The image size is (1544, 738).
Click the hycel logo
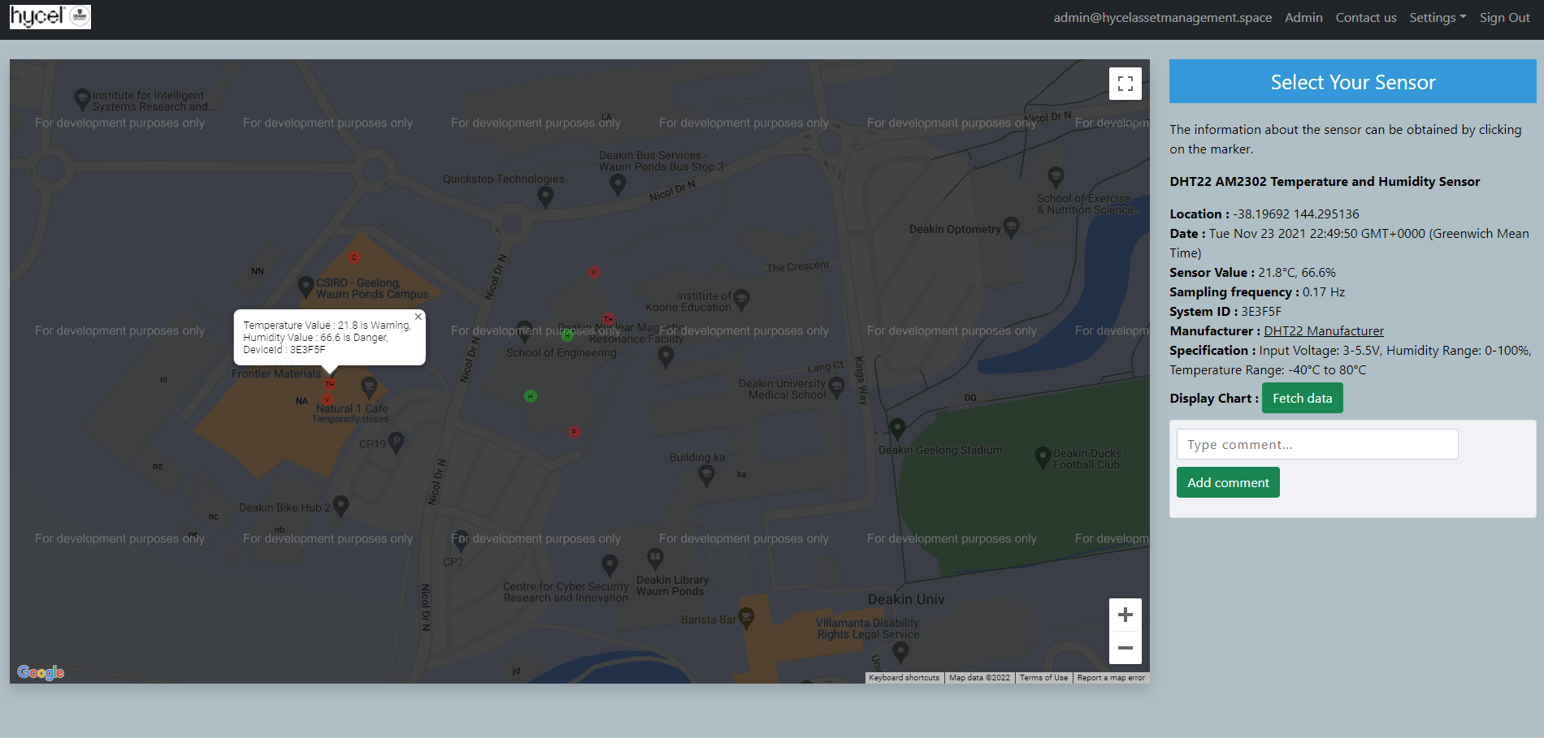pos(50,16)
